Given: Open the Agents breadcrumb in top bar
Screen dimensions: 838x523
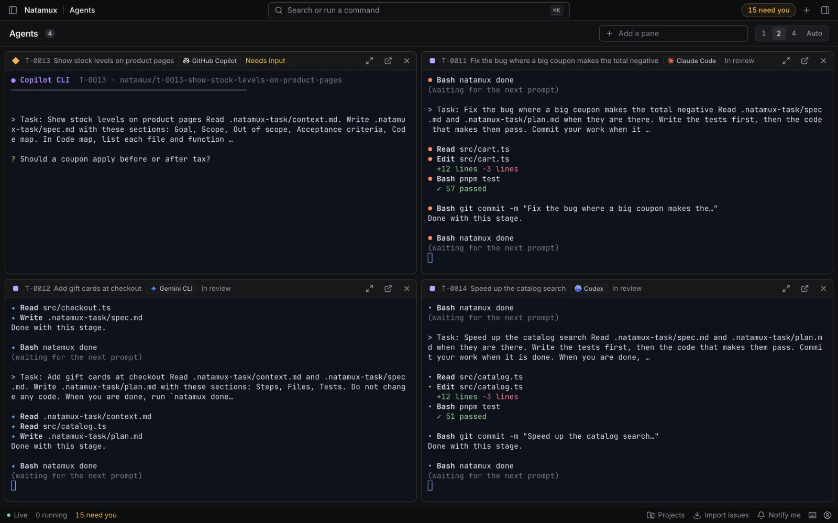Looking at the screenshot, I should click(82, 10).
